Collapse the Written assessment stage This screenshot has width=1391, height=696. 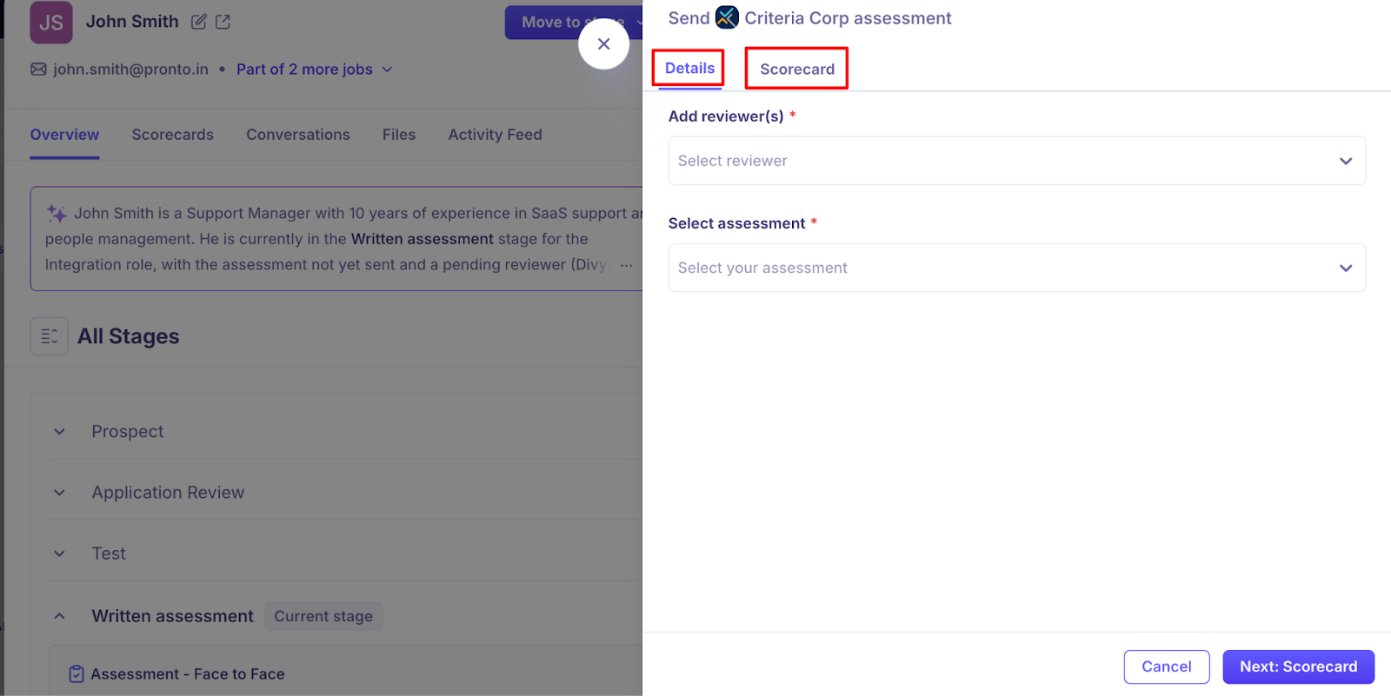point(59,616)
